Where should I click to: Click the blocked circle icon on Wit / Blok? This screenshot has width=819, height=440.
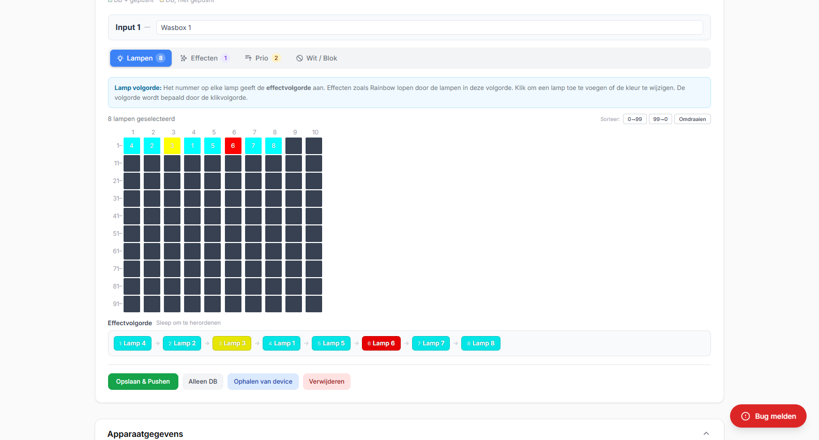[x=299, y=58]
